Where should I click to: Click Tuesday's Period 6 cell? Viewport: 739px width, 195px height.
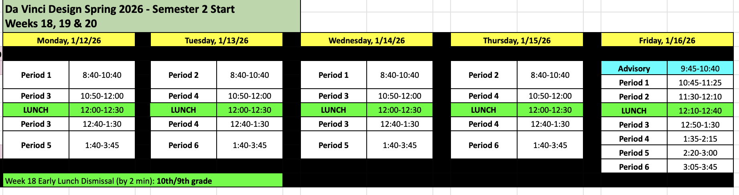(x=183, y=145)
